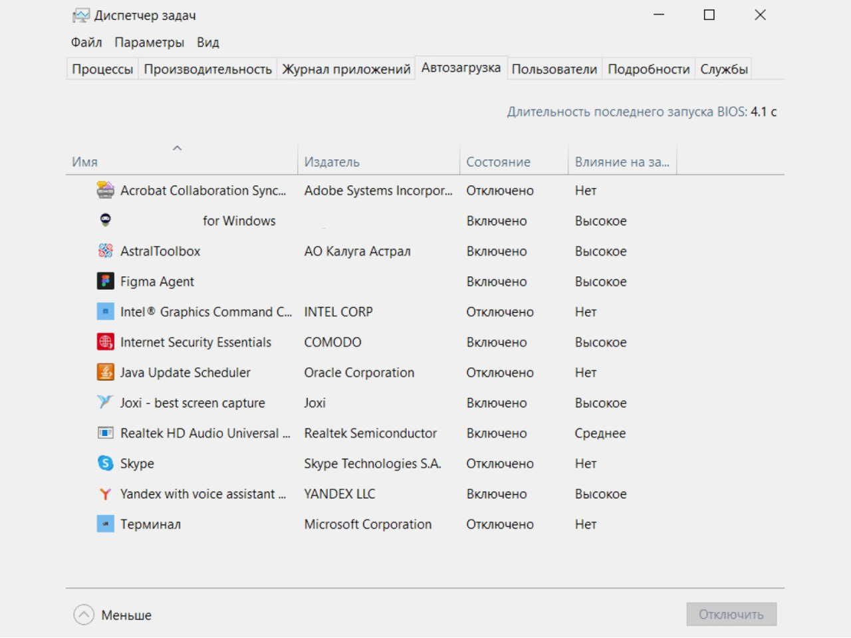
Task: Click the Joxi hummingbird icon
Action: tap(105, 402)
